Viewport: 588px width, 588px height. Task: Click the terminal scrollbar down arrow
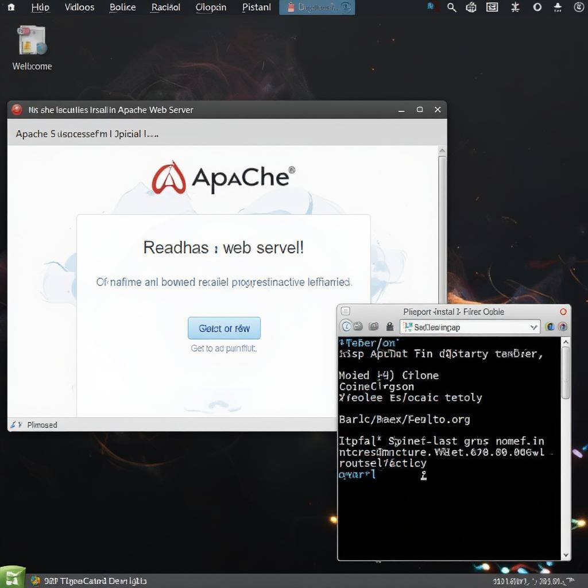[566, 555]
